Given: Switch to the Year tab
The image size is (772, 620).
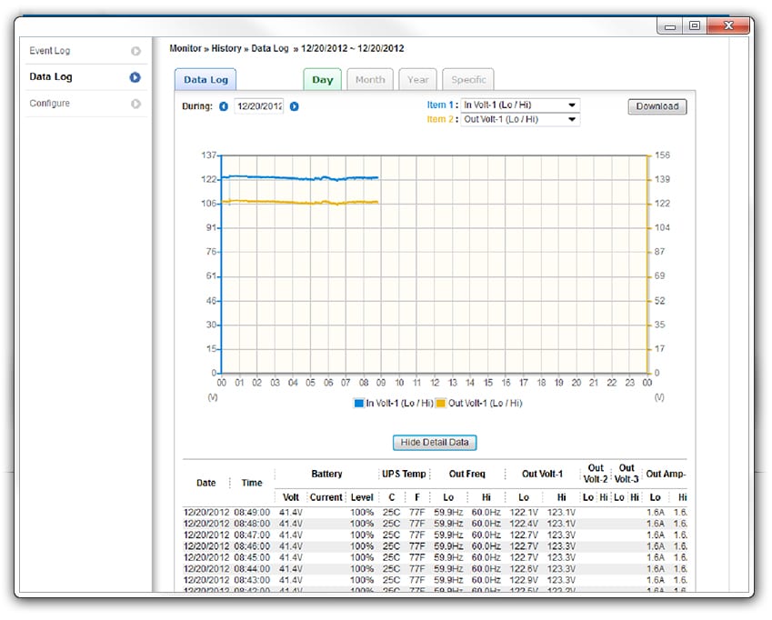Looking at the screenshot, I should pyautogui.click(x=417, y=80).
